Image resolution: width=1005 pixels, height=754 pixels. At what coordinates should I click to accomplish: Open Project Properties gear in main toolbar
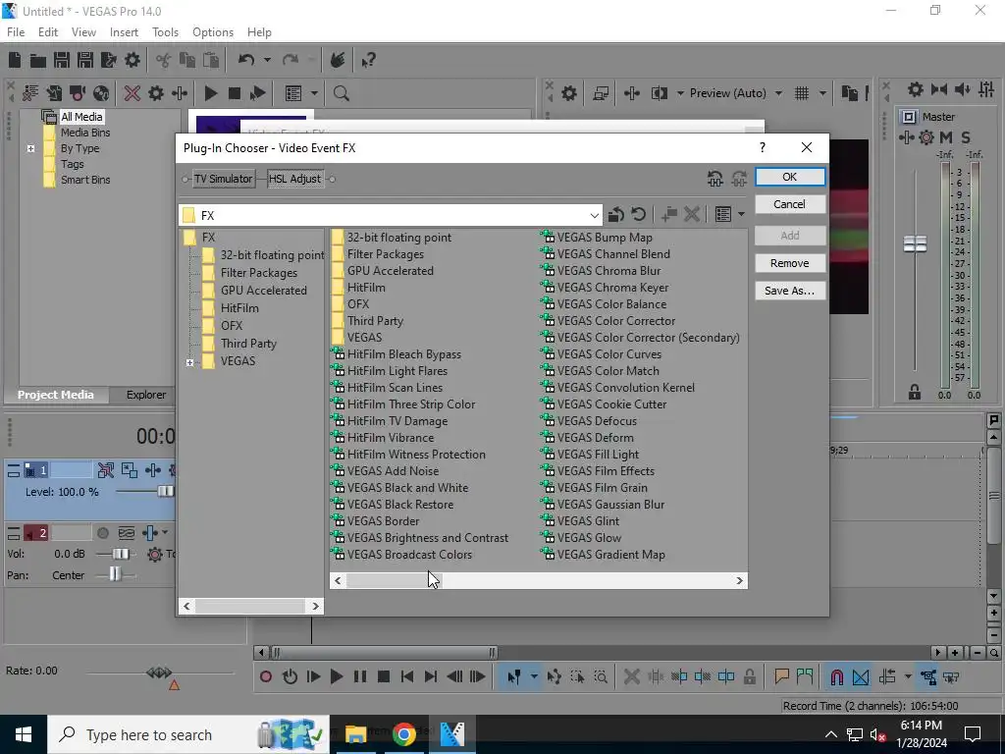(x=132, y=60)
